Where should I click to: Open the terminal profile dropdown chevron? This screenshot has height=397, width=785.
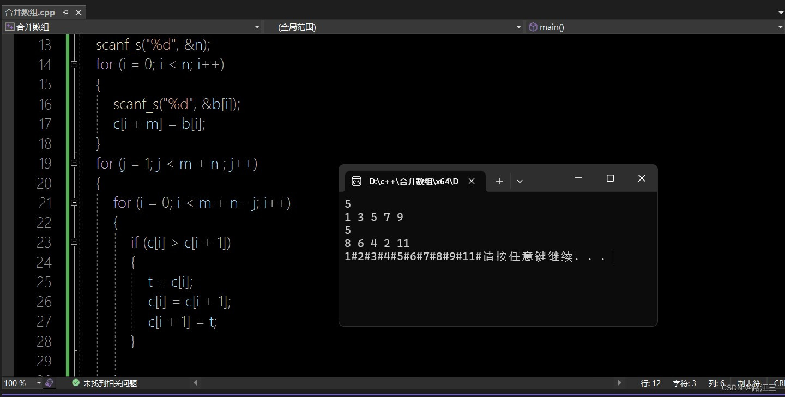(520, 181)
